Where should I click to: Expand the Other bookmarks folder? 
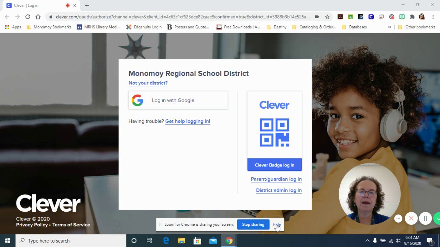417,27
